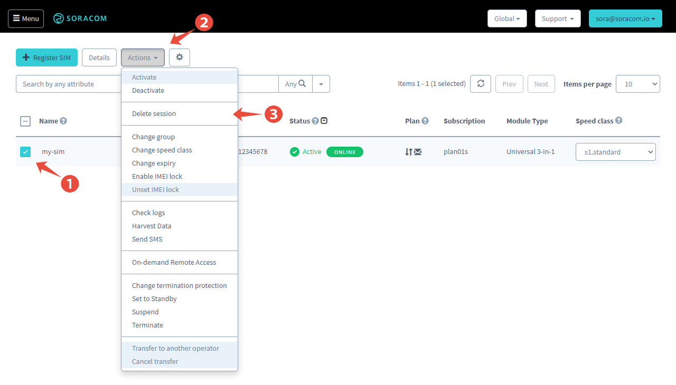Open the Details button
The height and width of the screenshot is (385, 676).
(x=99, y=57)
